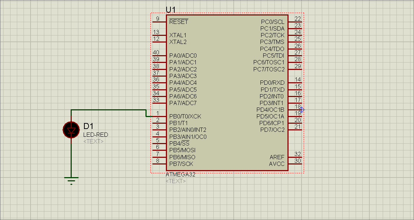Screen dimensions: 414x220
Task: Select the LED-RED label text
Action: point(96,135)
